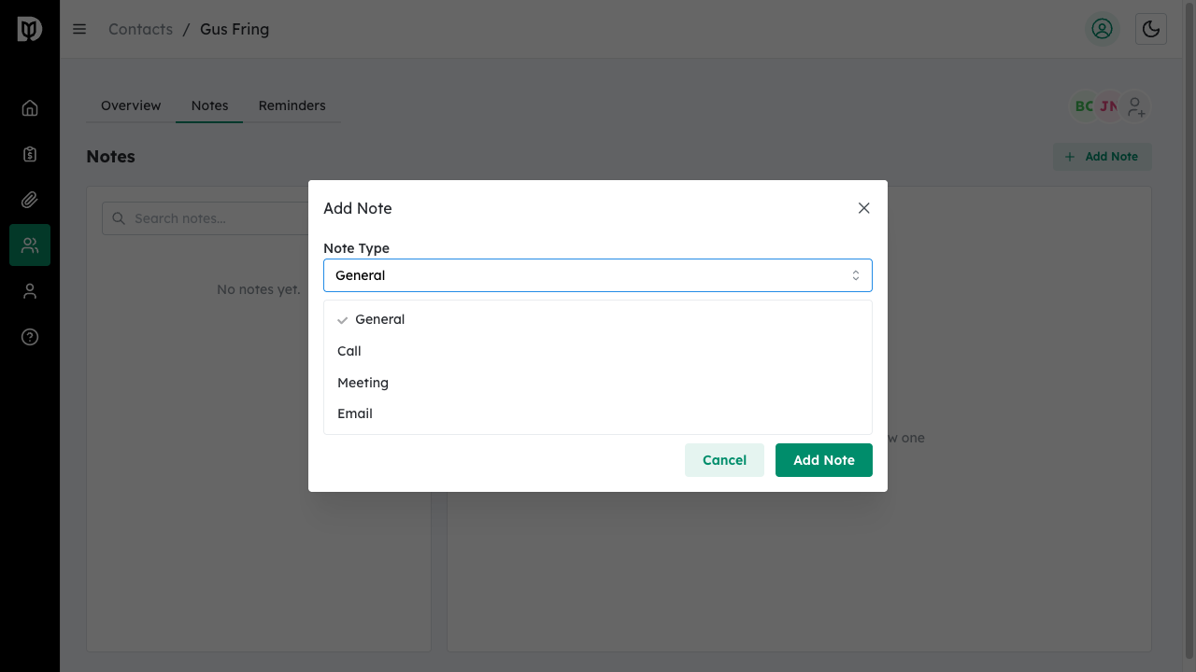Image resolution: width=1196 pixels, height=672 pixels.
Task: Toggle the sidebar with the hamburger icon
Action: [79, 29]
